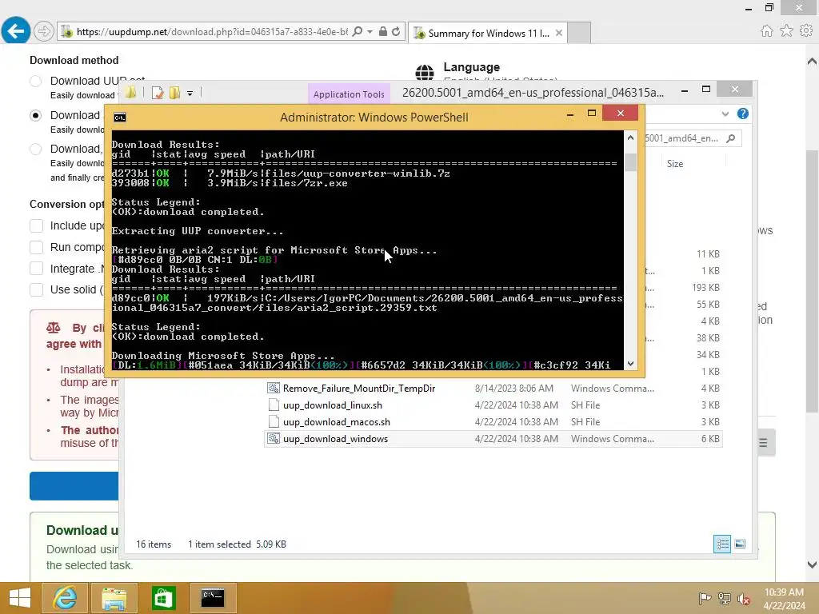Viewport: 819px width, 614px height.
Task: Select the third Download method radio button
Action: point(35,150)
